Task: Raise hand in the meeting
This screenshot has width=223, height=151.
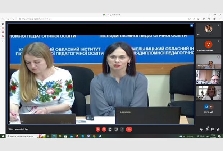Action: [110, 129]
